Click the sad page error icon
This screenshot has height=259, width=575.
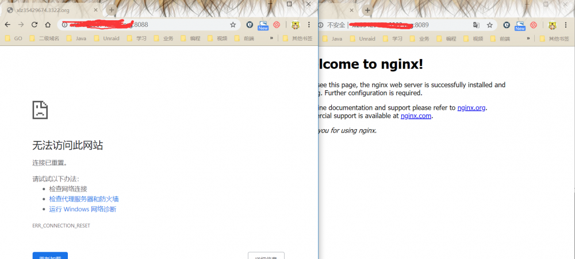[40, 110]
